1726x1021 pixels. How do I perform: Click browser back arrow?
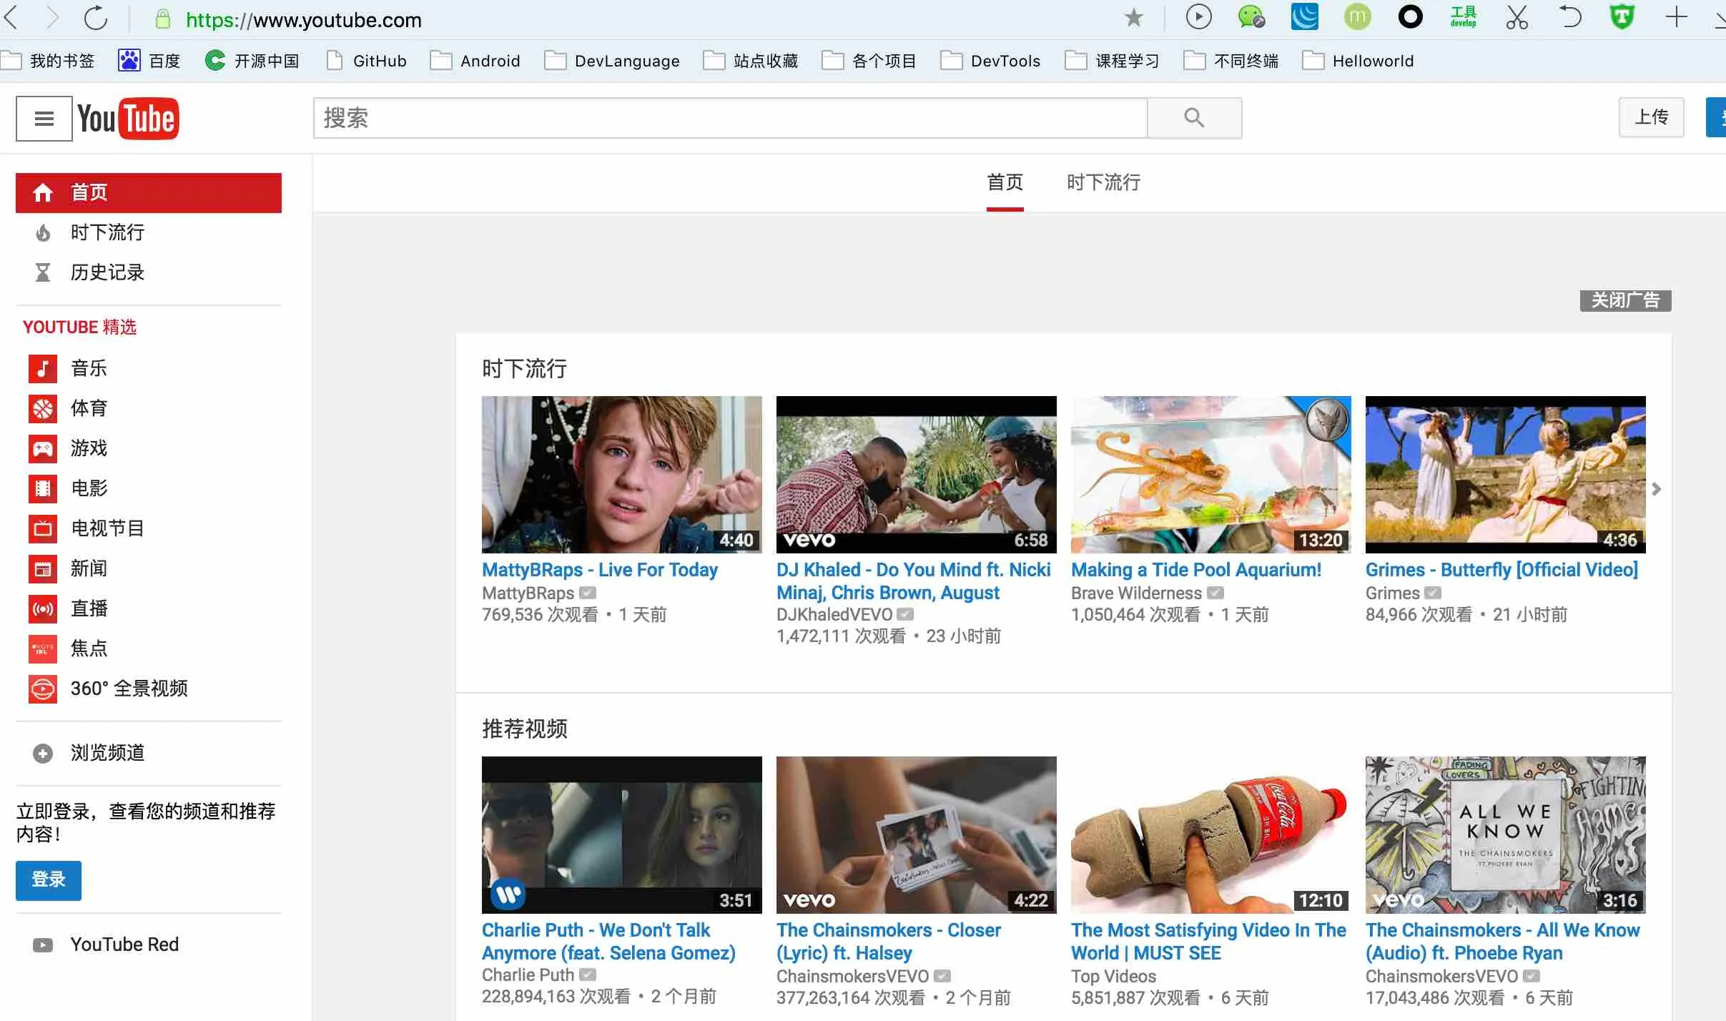pyautogui.click(x=11, y=18)
